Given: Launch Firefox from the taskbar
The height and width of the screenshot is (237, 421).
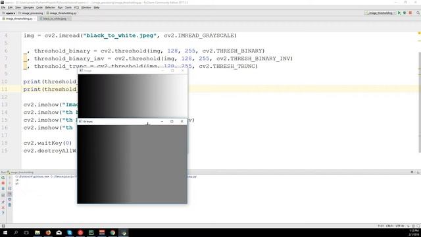Looking at the screenshot, I should pyautogui.click(x=48, y=232).
